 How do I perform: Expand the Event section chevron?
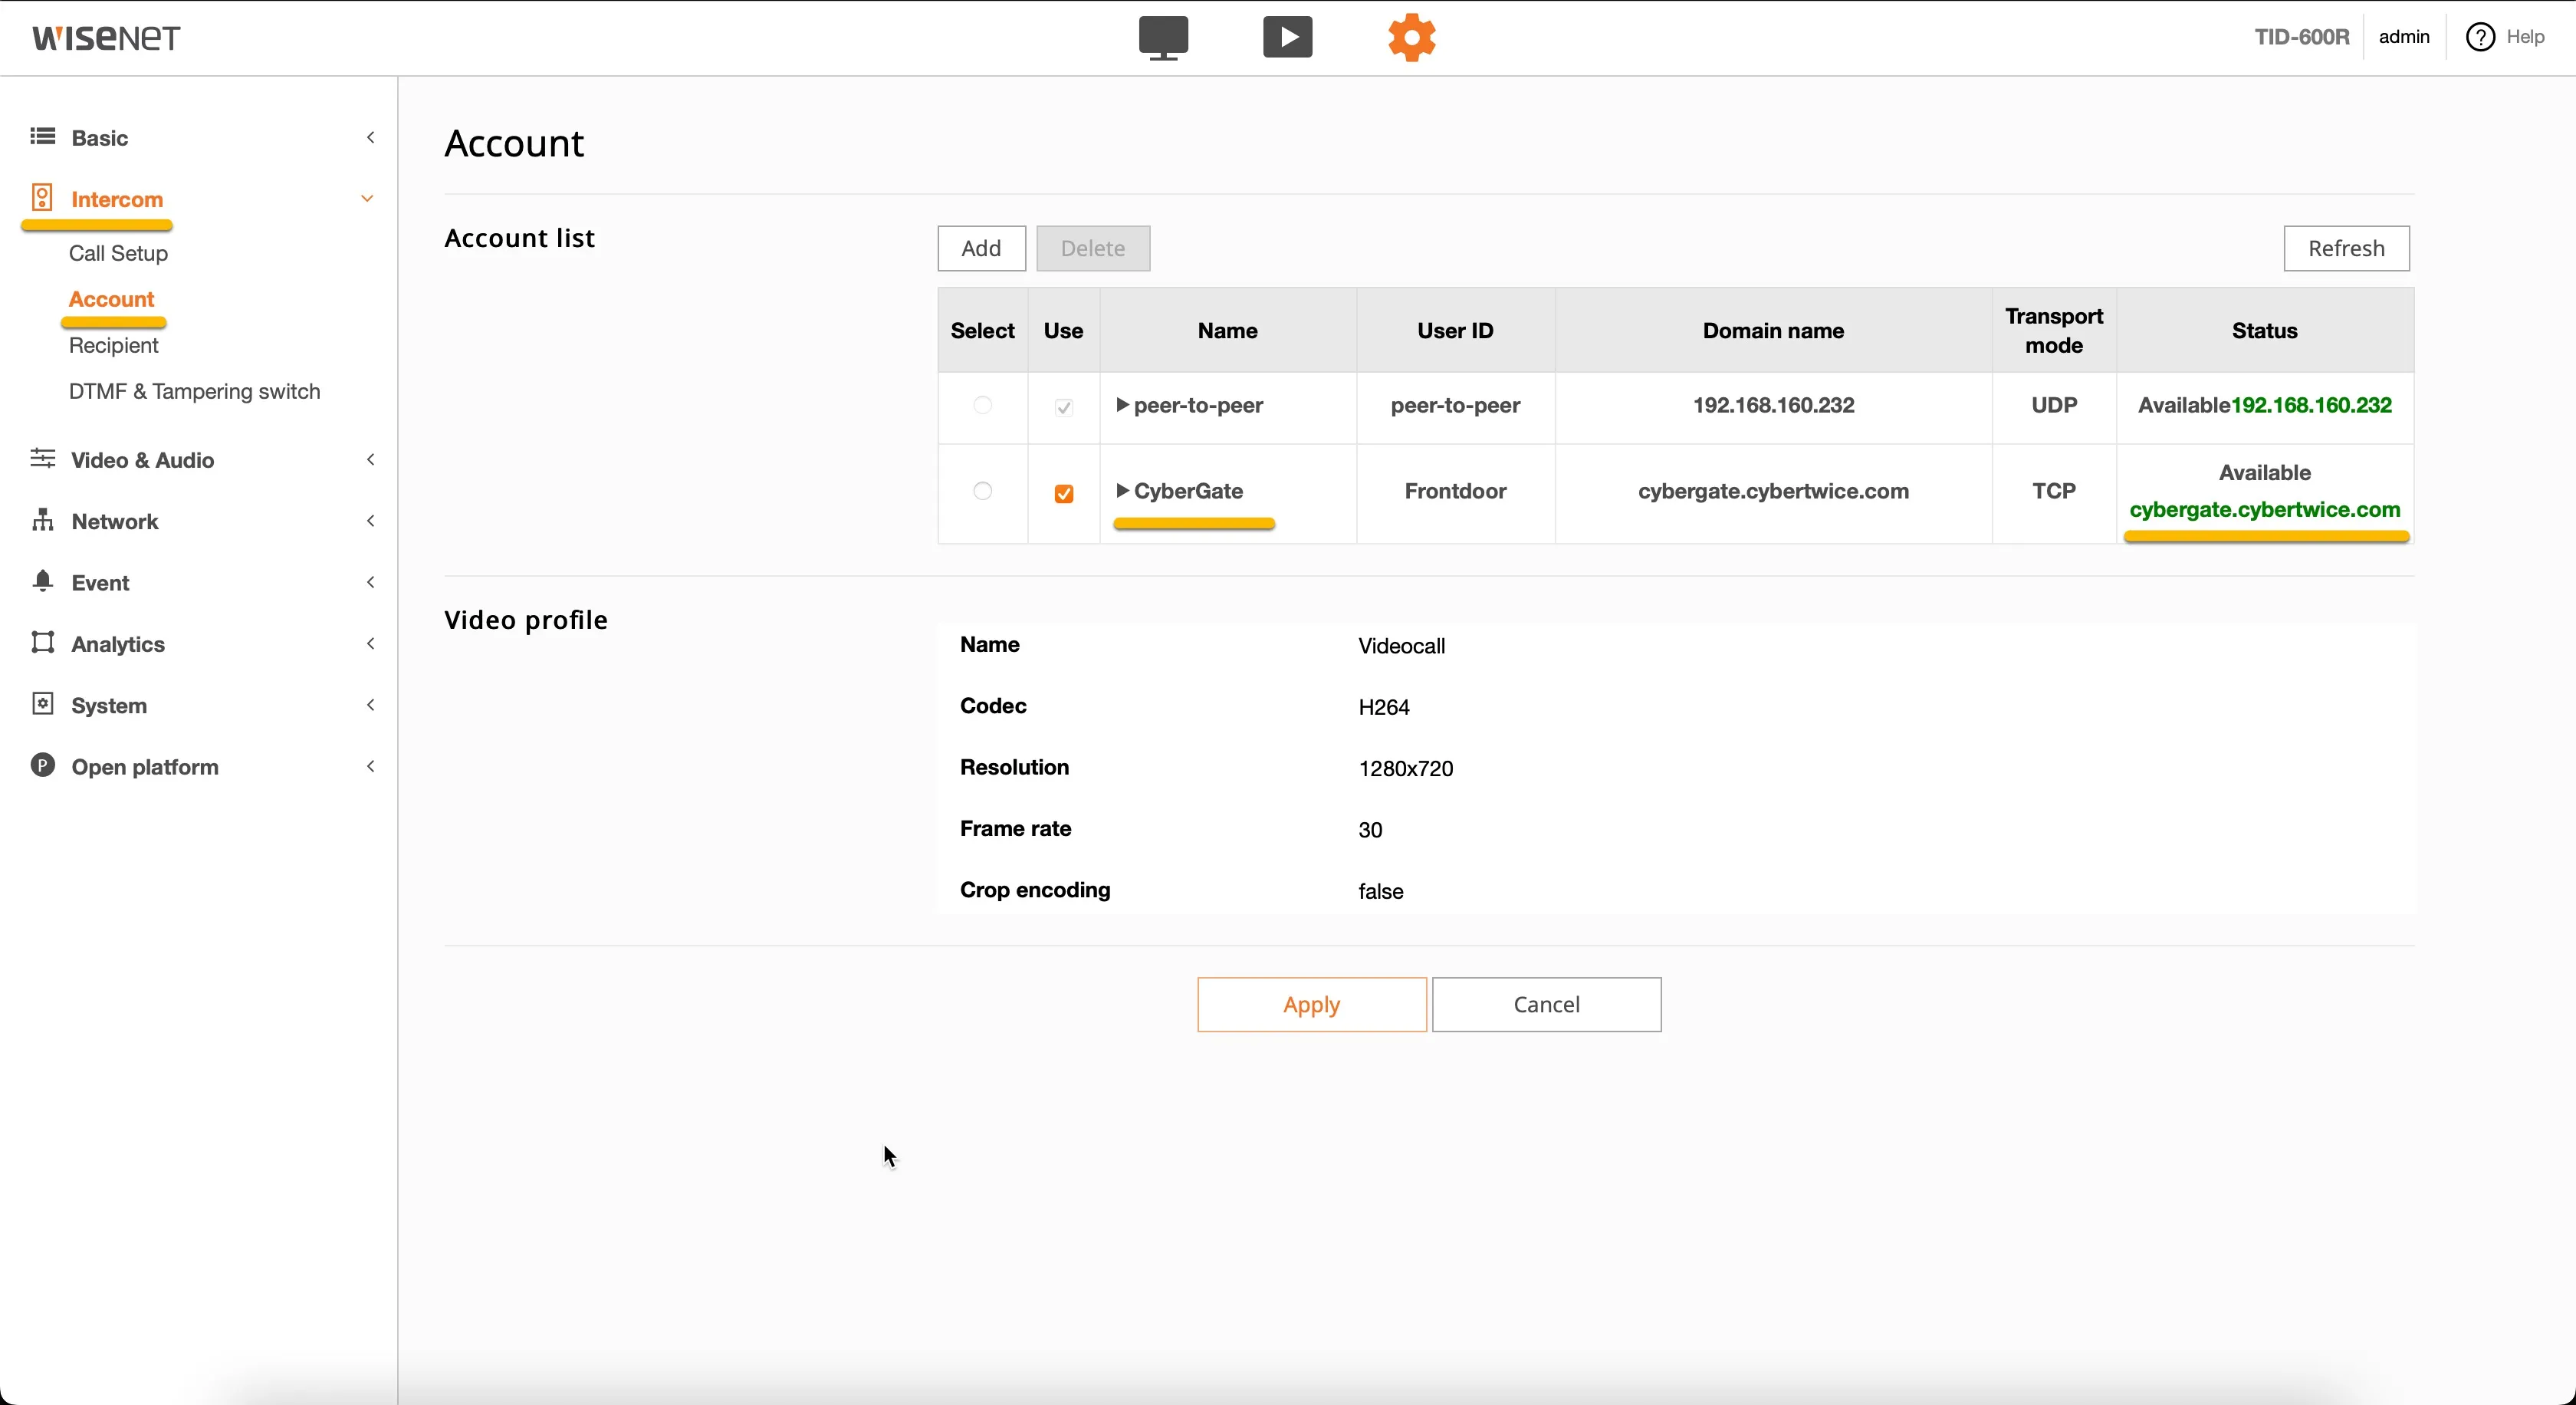(371, 582)
